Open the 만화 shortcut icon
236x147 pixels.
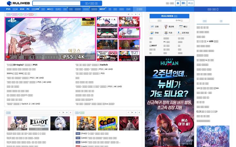[155, 33]
